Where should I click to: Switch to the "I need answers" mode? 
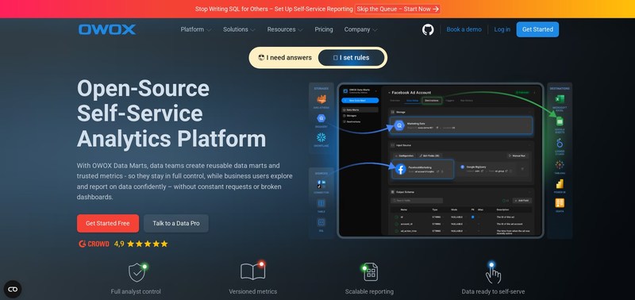click(285, 57)
